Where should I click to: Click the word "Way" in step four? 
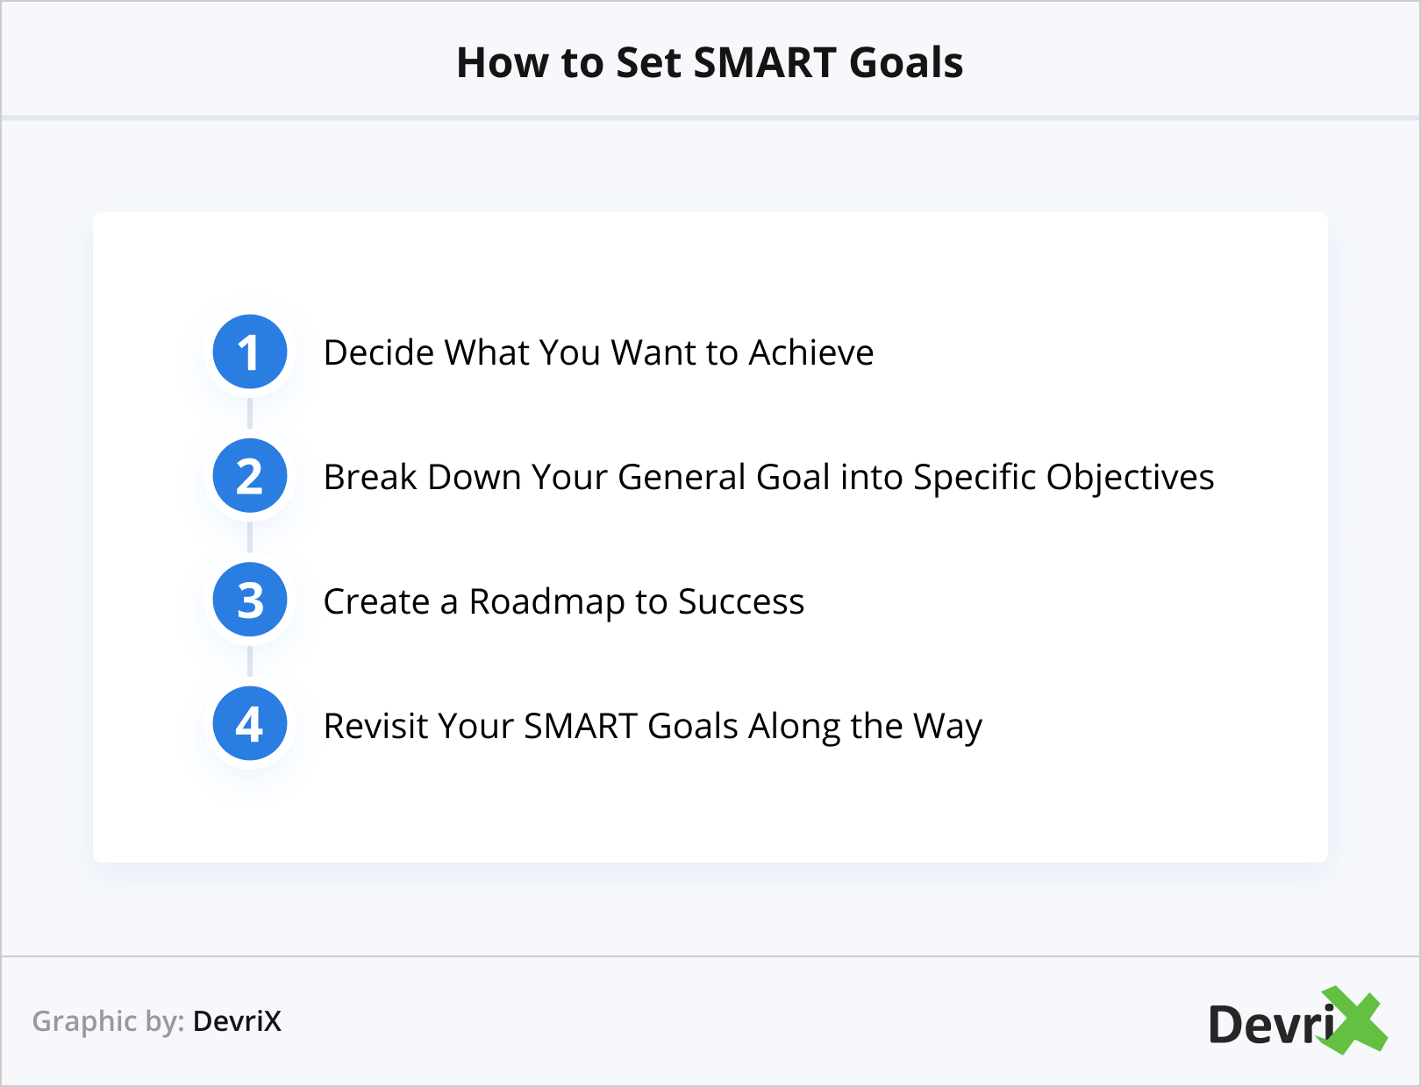tap(947, 727)
